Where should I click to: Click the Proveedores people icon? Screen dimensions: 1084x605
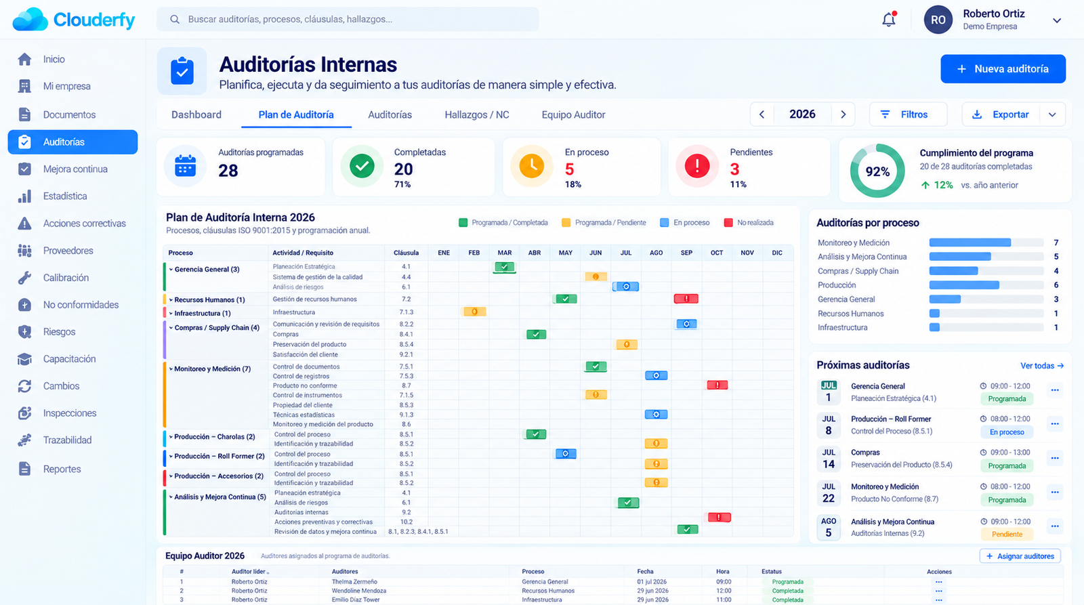[x=24, y=250]
